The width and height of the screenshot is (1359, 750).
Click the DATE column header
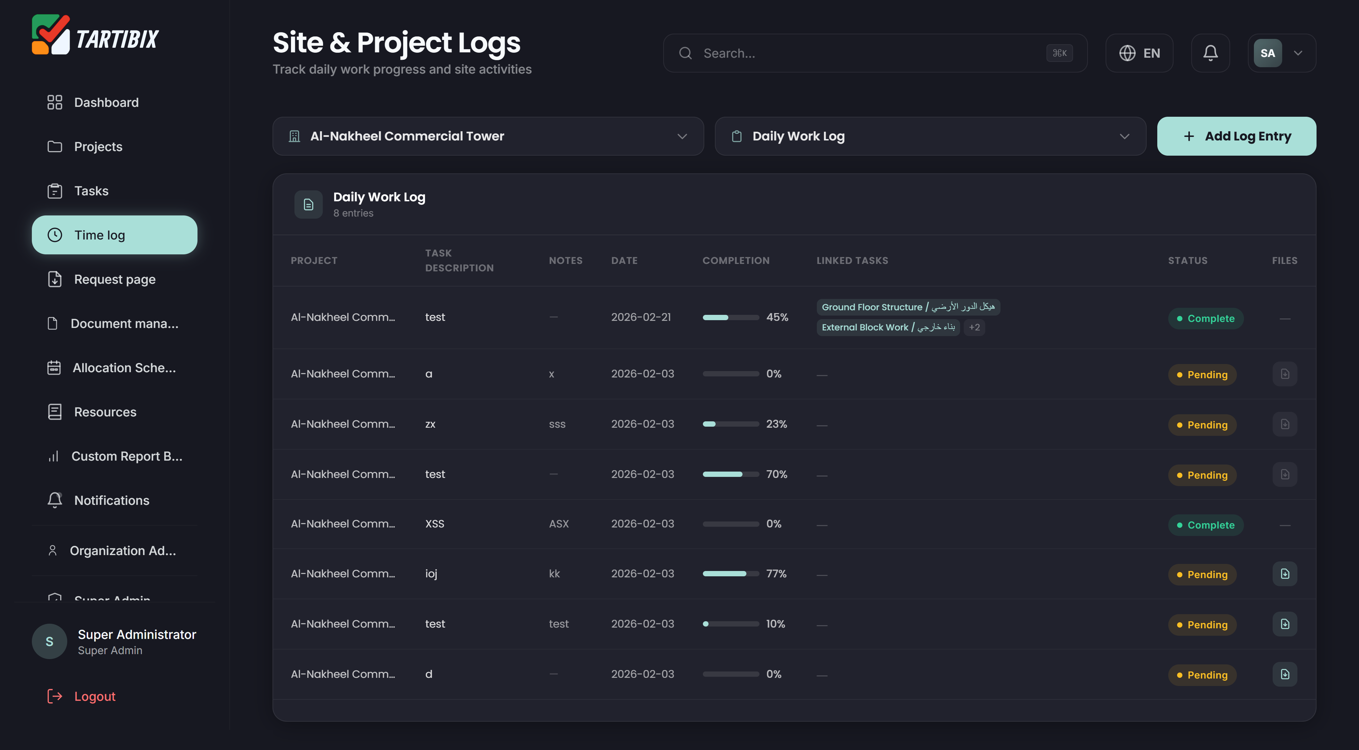point(624,260)
